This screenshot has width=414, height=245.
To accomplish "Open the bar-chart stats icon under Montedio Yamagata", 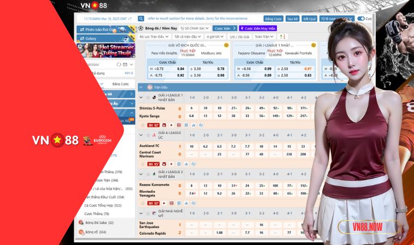I will (186, 203).
